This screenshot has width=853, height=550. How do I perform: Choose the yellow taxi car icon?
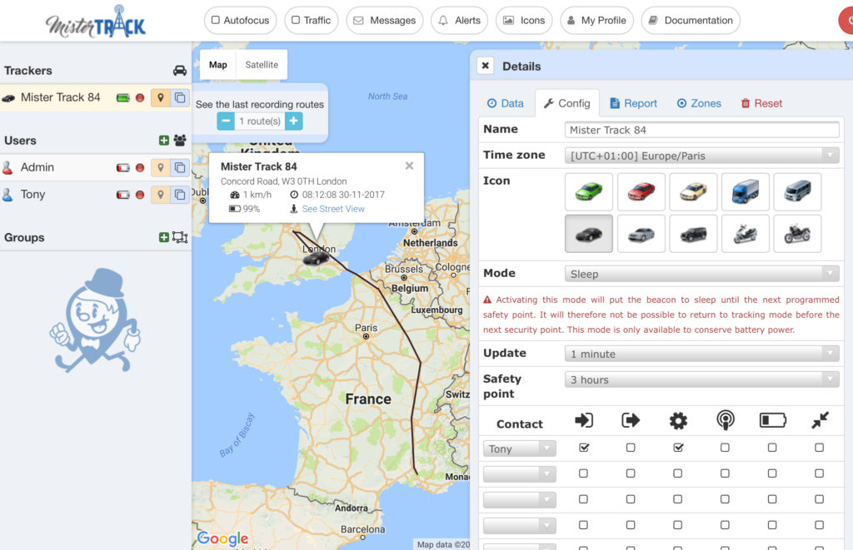coord(693,192)
